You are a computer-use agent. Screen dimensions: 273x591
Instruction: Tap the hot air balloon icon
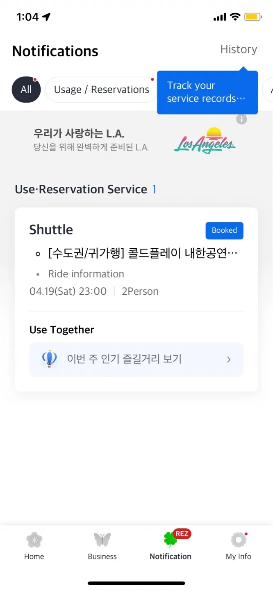tap(49, 359)
